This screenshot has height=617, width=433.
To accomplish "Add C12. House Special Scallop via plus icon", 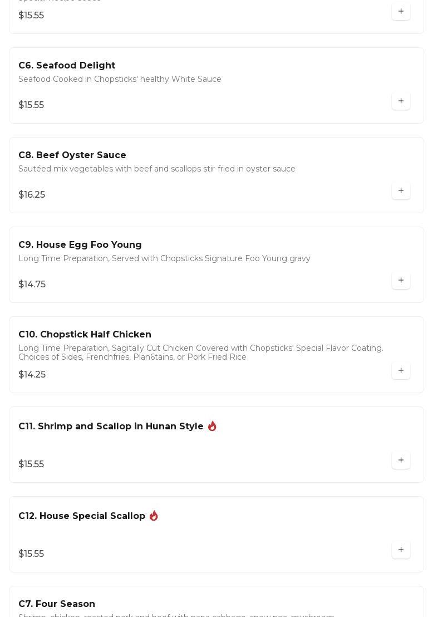I will (x=401, y=550).
